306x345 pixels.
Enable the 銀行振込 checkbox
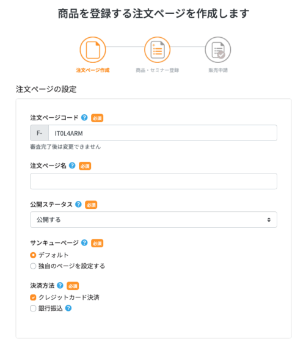tap(33, 308)
